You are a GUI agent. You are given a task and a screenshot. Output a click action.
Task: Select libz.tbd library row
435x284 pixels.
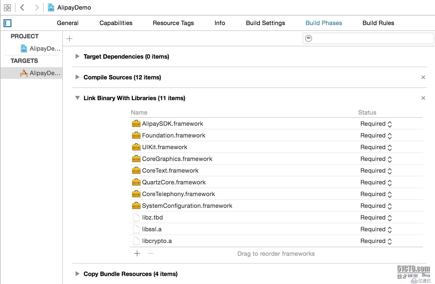point(276,217)
